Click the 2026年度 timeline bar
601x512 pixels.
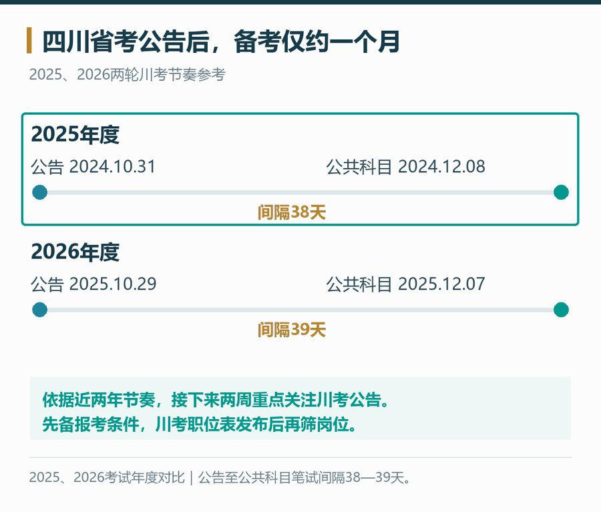[x=300, y=310]
